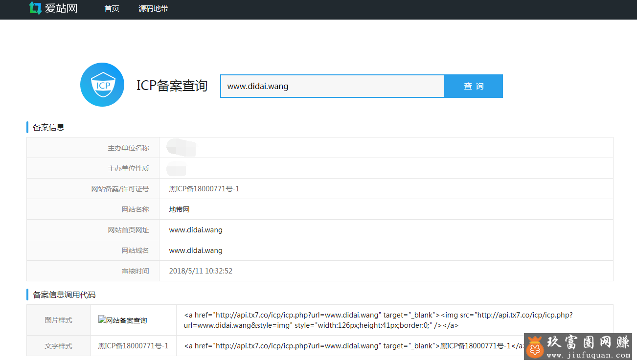
Task: Click the 网站备案/许可证号 row label
Action: pos(120,189)
